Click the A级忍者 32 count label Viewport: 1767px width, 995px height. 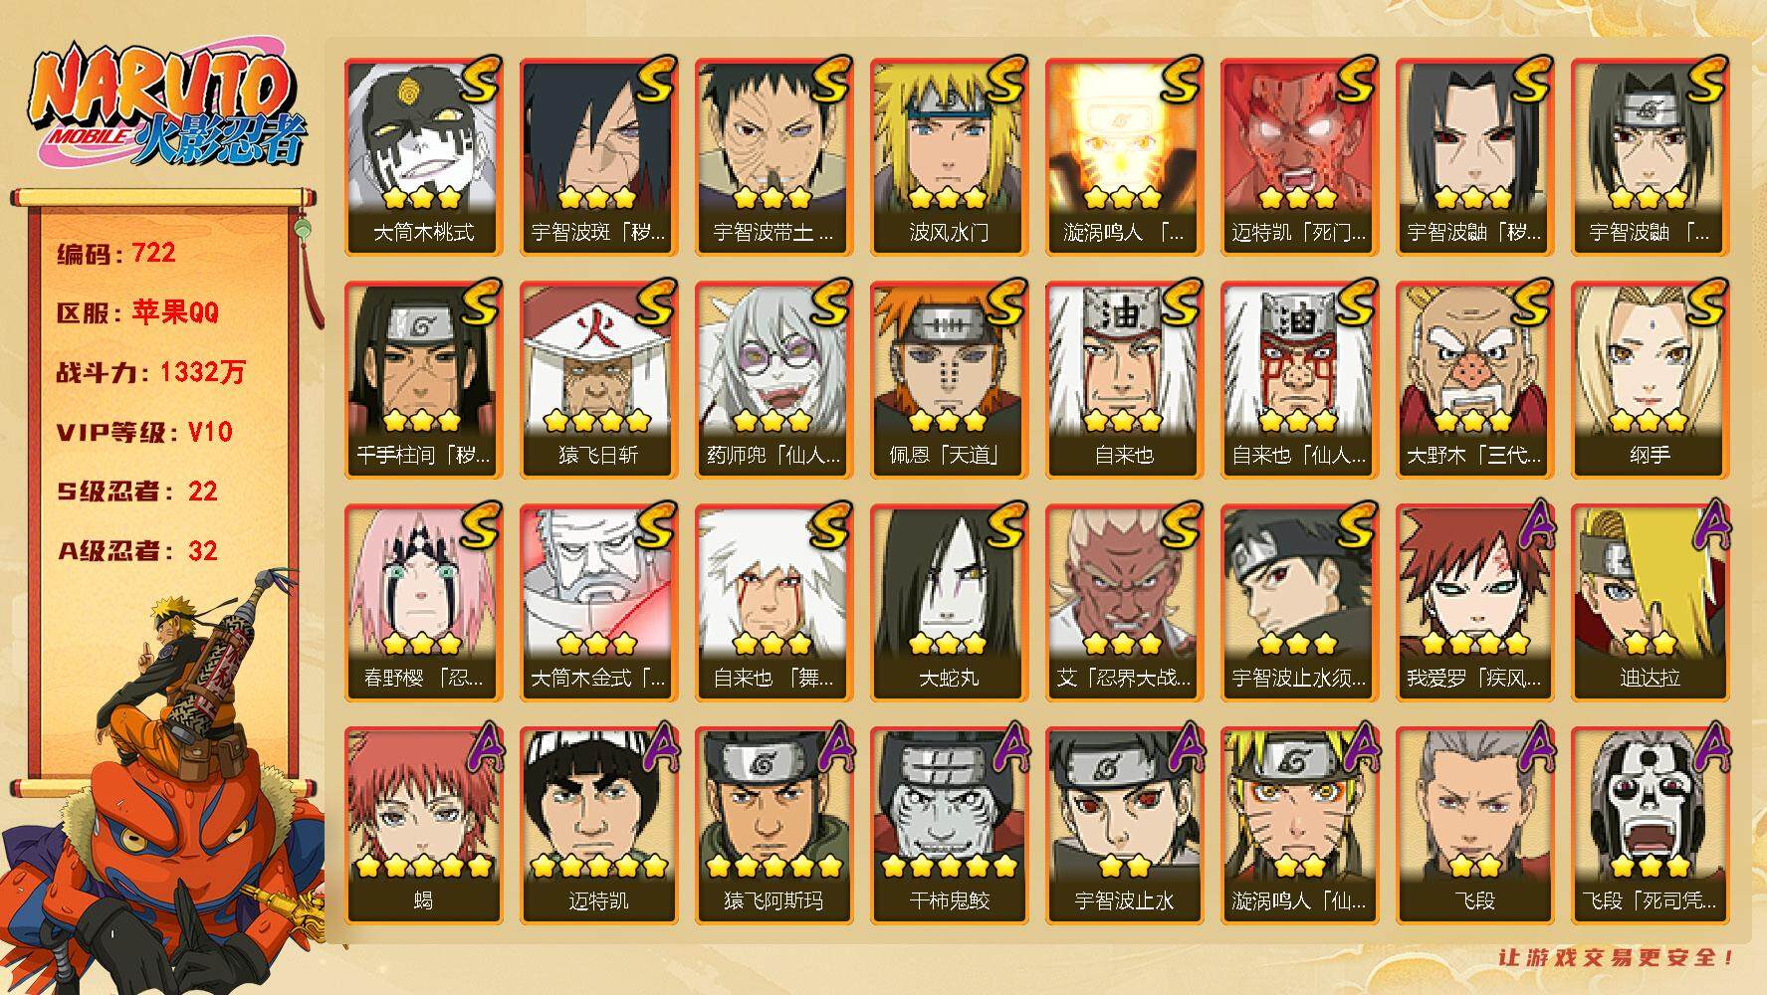[137, 551]
